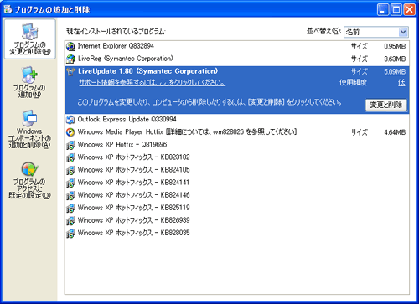Image resolution: width=419 pixels, height=304 pixels.
Task: Click the 低 usage frequency link
Action: click(401, 83)
